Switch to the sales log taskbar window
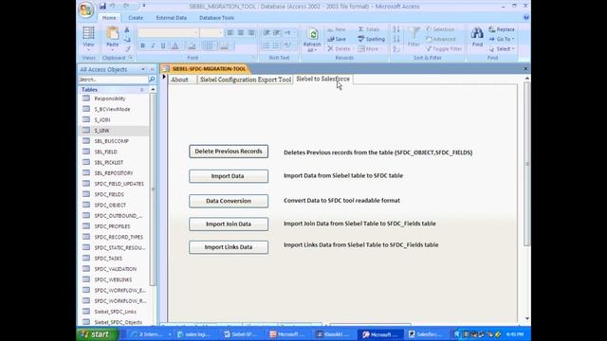607x341 pixels. point(193,334)
